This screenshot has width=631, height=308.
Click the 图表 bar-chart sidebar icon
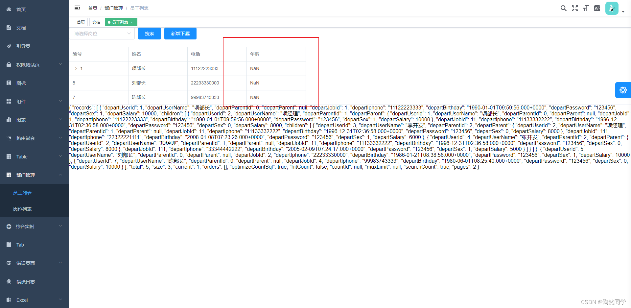[x=9, y=120]
